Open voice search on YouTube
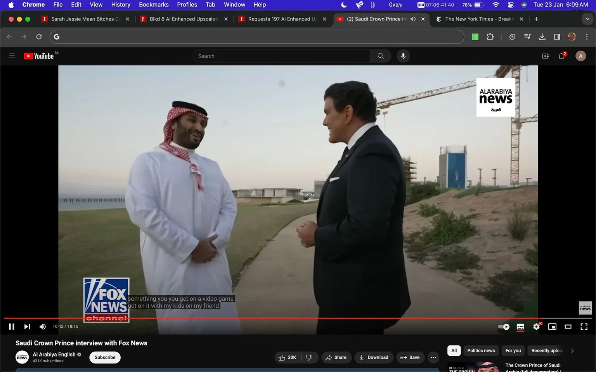 (x=403, y=56)
